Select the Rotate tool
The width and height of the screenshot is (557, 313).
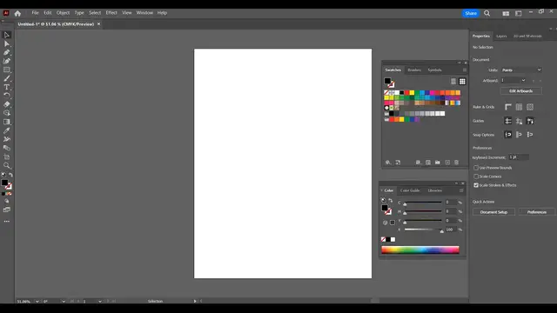(x=7, y=96)
